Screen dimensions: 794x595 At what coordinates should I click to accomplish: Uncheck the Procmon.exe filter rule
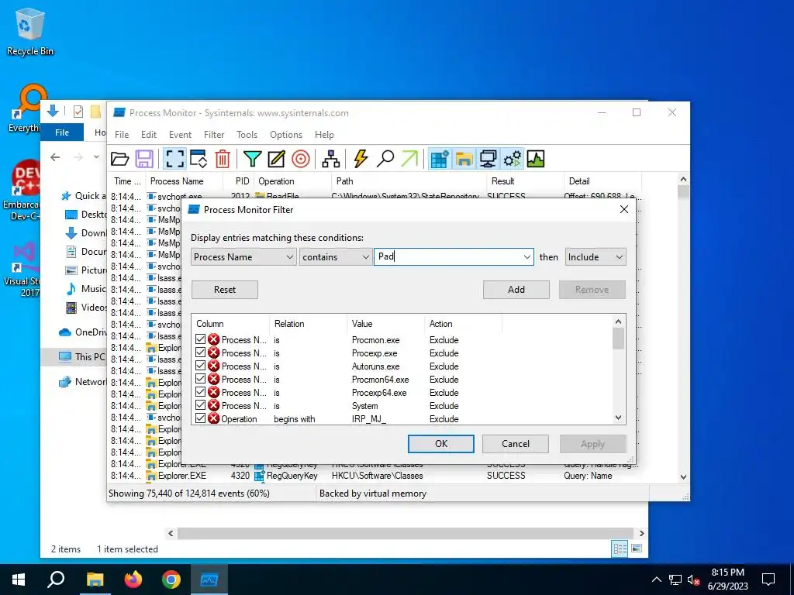pyautogui.click(x=201, y=339)
